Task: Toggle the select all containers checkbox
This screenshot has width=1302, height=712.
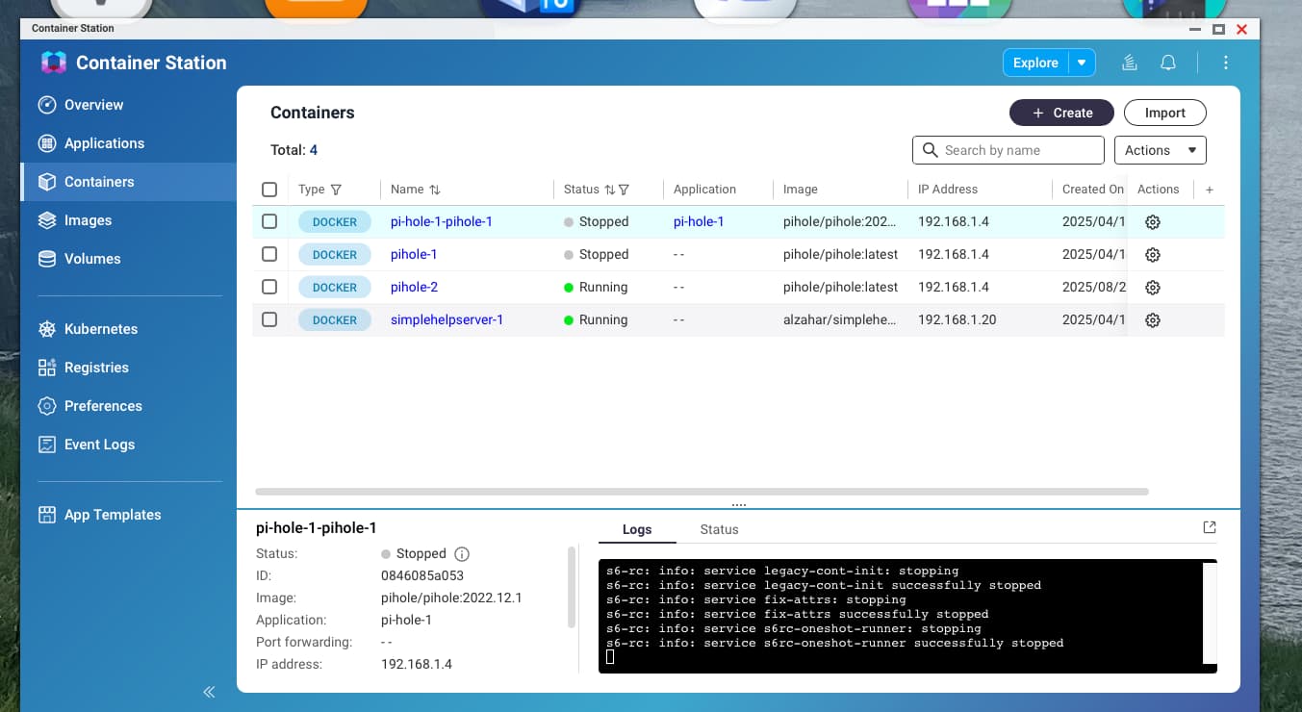Action: click(x=269, y=190)
